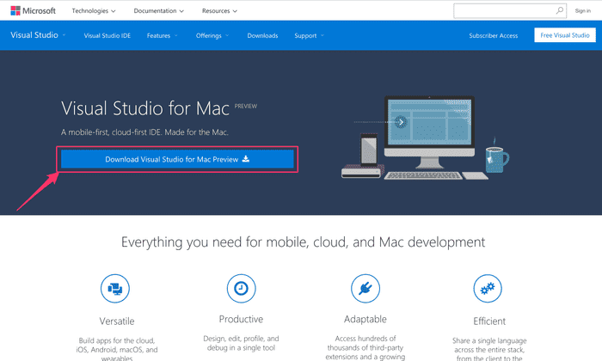Click the Versatile devices icon
The height and width of the screenshot is (361, 602).
click(x=114, y=287)
